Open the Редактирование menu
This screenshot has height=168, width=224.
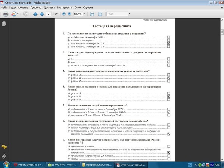click(19, 7)
